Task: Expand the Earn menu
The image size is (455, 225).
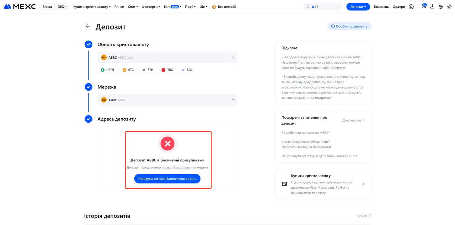Action: pyautogui.click(x=172, y=7)
